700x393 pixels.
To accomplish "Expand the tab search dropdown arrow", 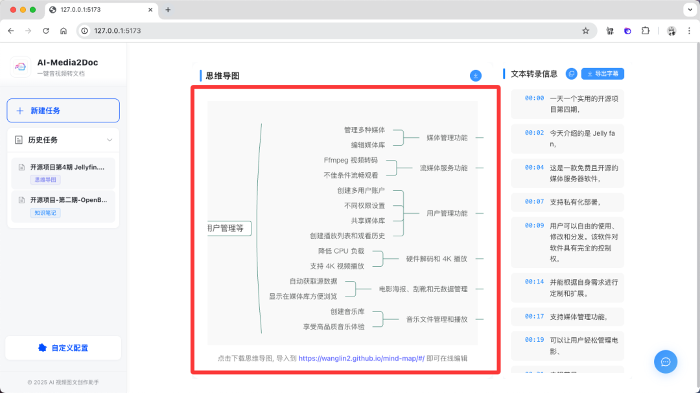I will pyautogui.click(x=690, y=10).
